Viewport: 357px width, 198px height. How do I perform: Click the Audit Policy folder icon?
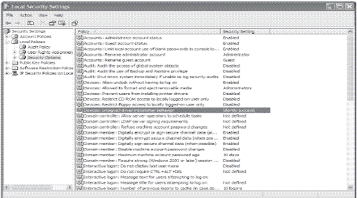(x=23, y=47)
